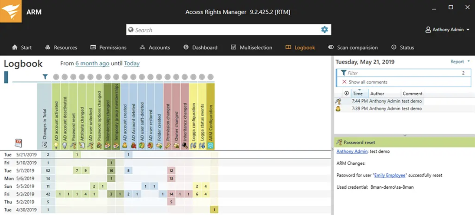This screenshot has width=475, height=215.
Task: Click the AD account activated lightbulb icon
Action: (x=56, y=145)
